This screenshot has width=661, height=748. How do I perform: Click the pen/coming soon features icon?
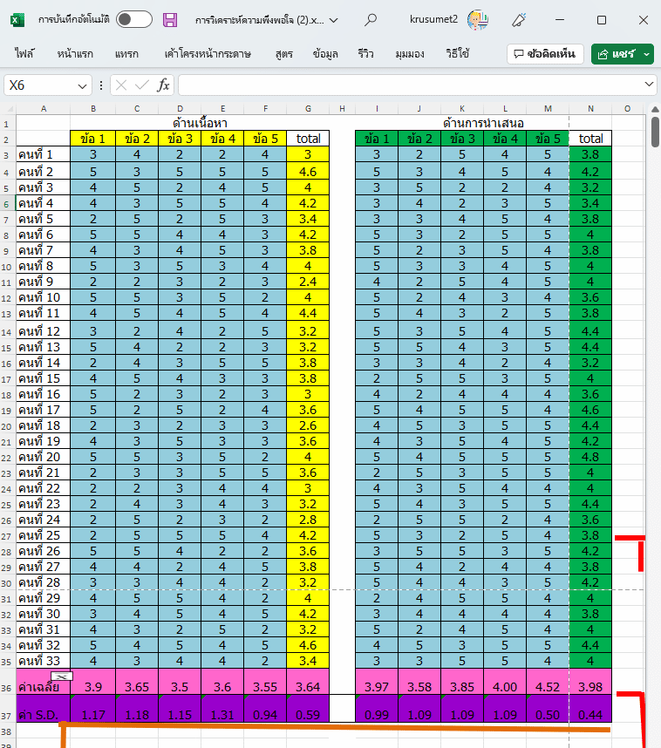(x=519, y=19)
